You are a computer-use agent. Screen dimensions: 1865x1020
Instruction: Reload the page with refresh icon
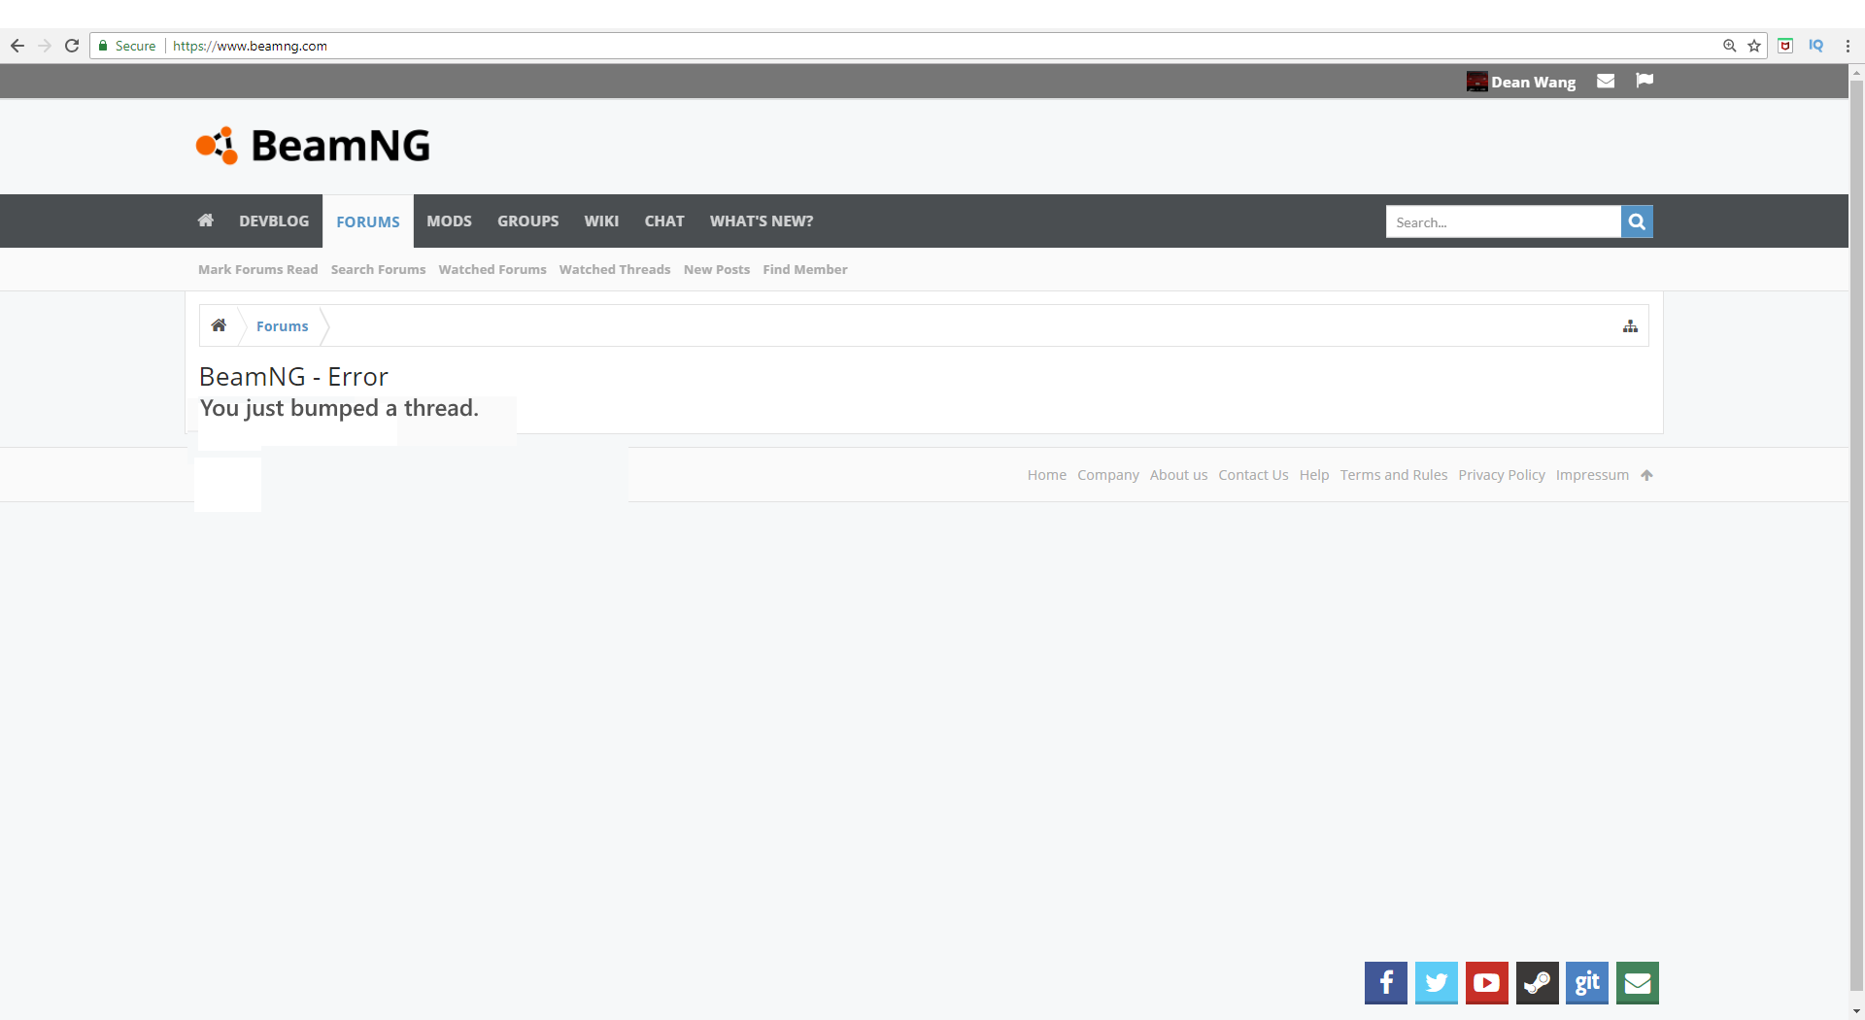coord(72,46)
